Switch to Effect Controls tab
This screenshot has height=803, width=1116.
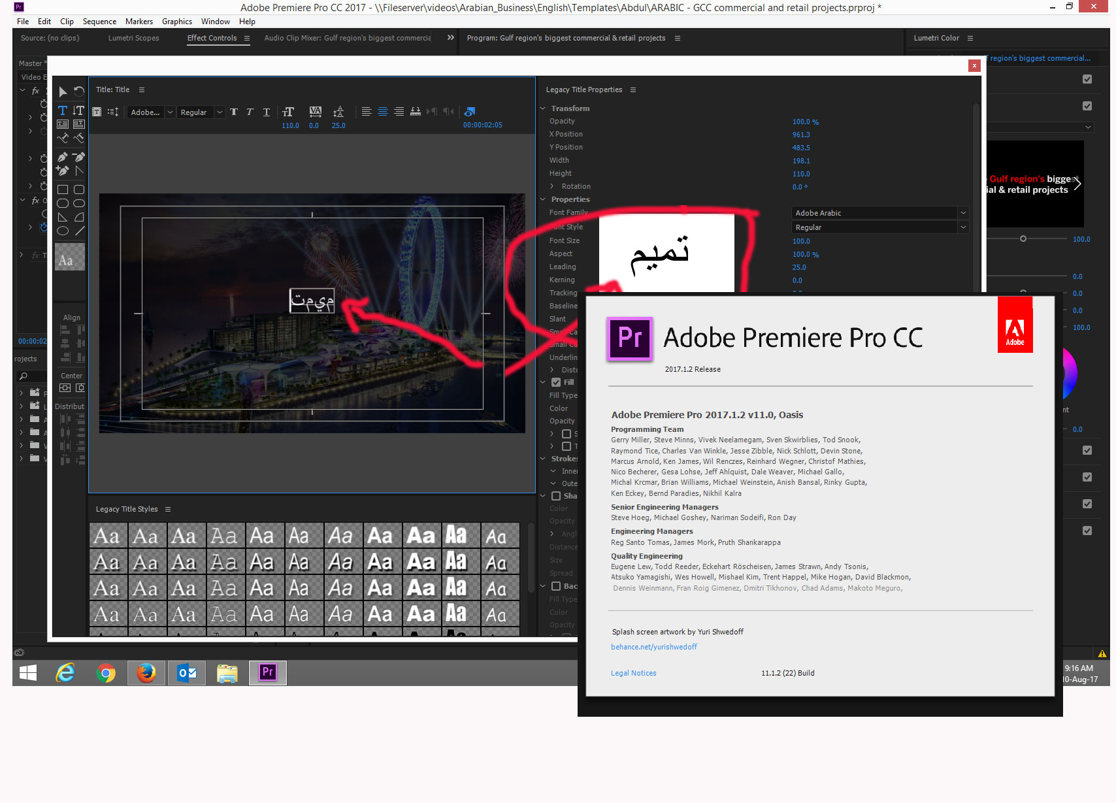click(x=212, y=38)
